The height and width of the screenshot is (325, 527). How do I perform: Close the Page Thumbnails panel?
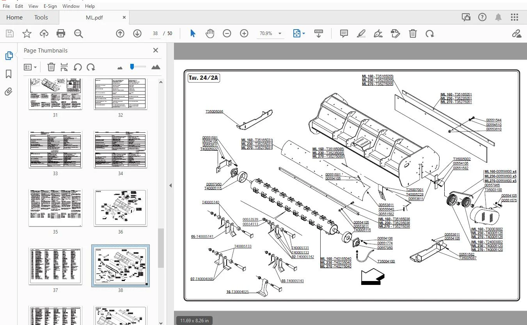click(156, 50)
